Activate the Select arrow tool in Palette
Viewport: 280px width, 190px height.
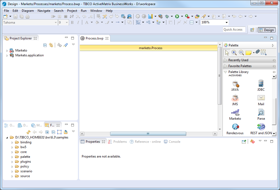tap(227, 53)
